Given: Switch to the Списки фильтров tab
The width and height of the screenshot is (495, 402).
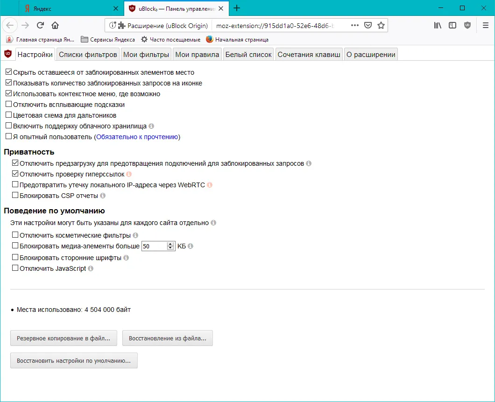Looking at the screenshot, I should click(x=88, y=55).
